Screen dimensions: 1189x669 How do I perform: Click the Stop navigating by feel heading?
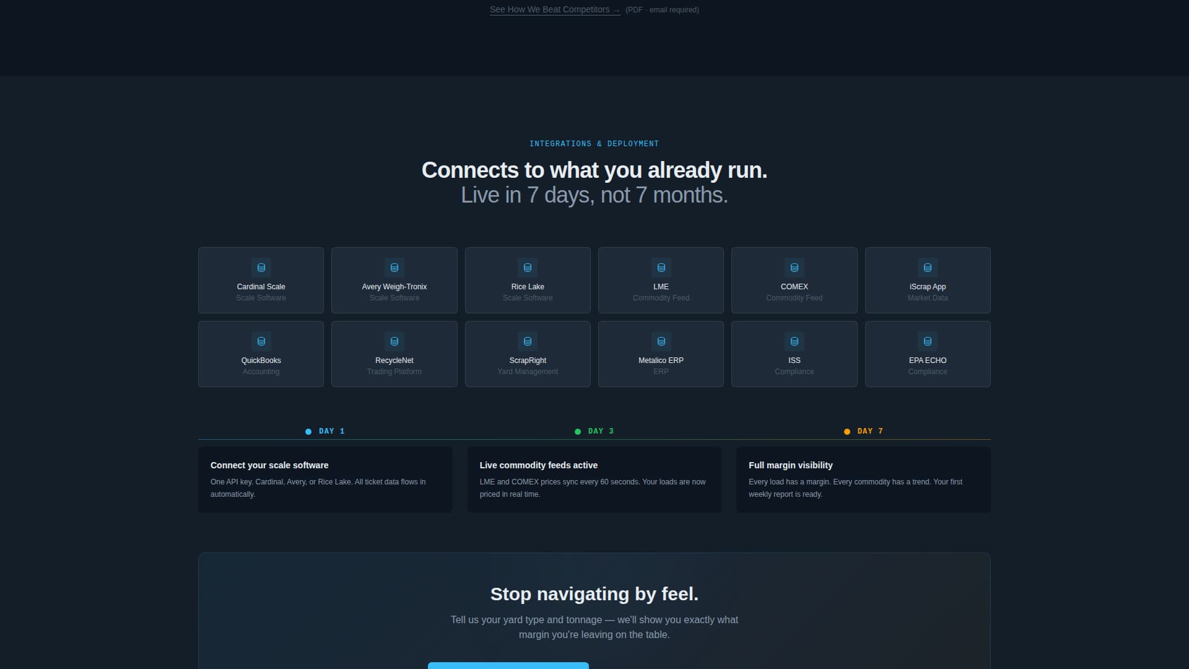point(594,594)
